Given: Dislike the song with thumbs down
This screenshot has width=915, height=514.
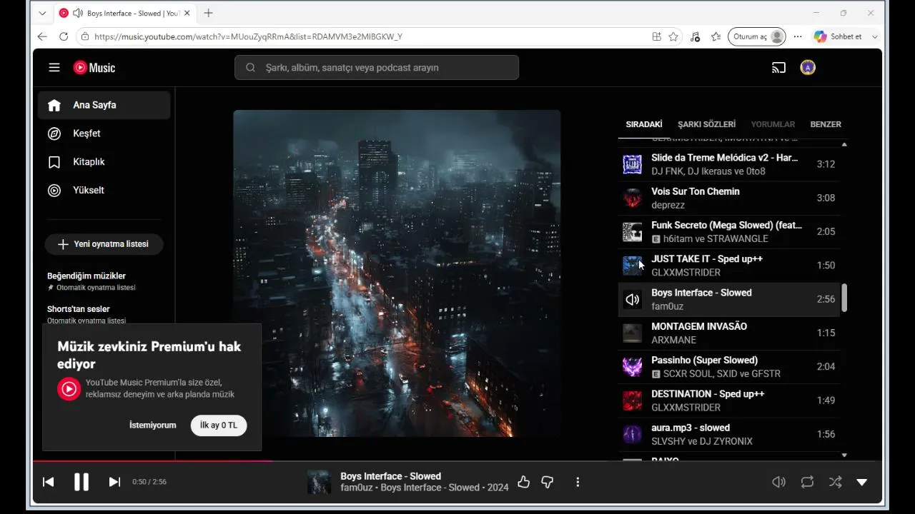Looking at the screenshot, I should click(x=548, y=482).
